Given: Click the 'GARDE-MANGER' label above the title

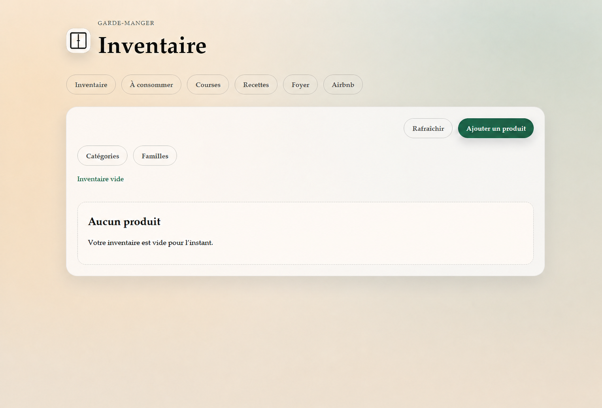Looking at the screenshot, I should (126, 23).
